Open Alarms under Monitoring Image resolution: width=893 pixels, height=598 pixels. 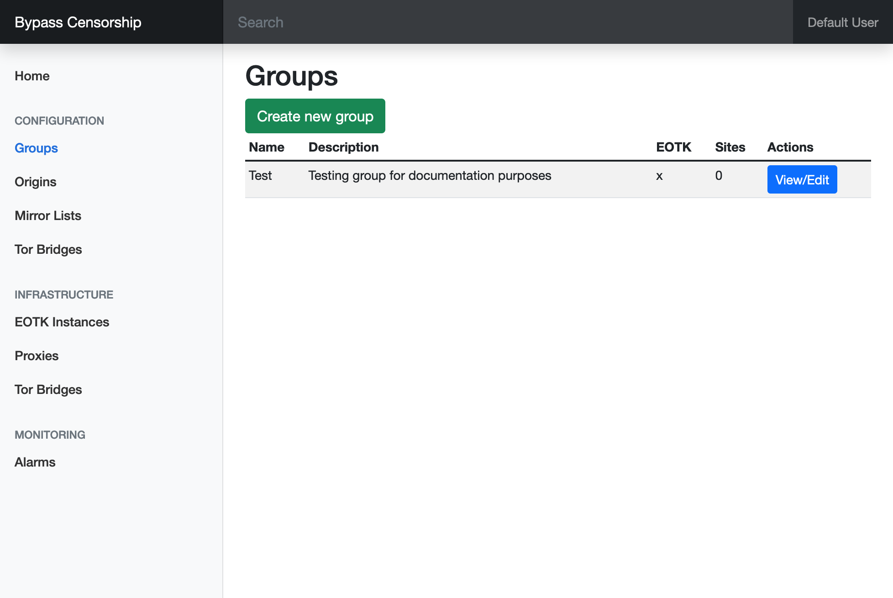(x=35, y=462)
